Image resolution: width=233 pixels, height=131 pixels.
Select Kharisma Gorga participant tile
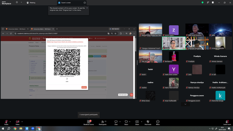[220, 95]
